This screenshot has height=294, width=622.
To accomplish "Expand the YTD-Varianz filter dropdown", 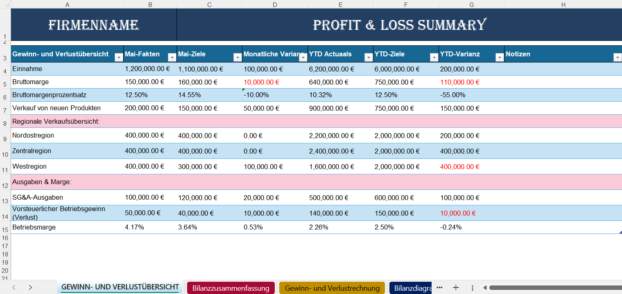I will click(x=499, y=58).
